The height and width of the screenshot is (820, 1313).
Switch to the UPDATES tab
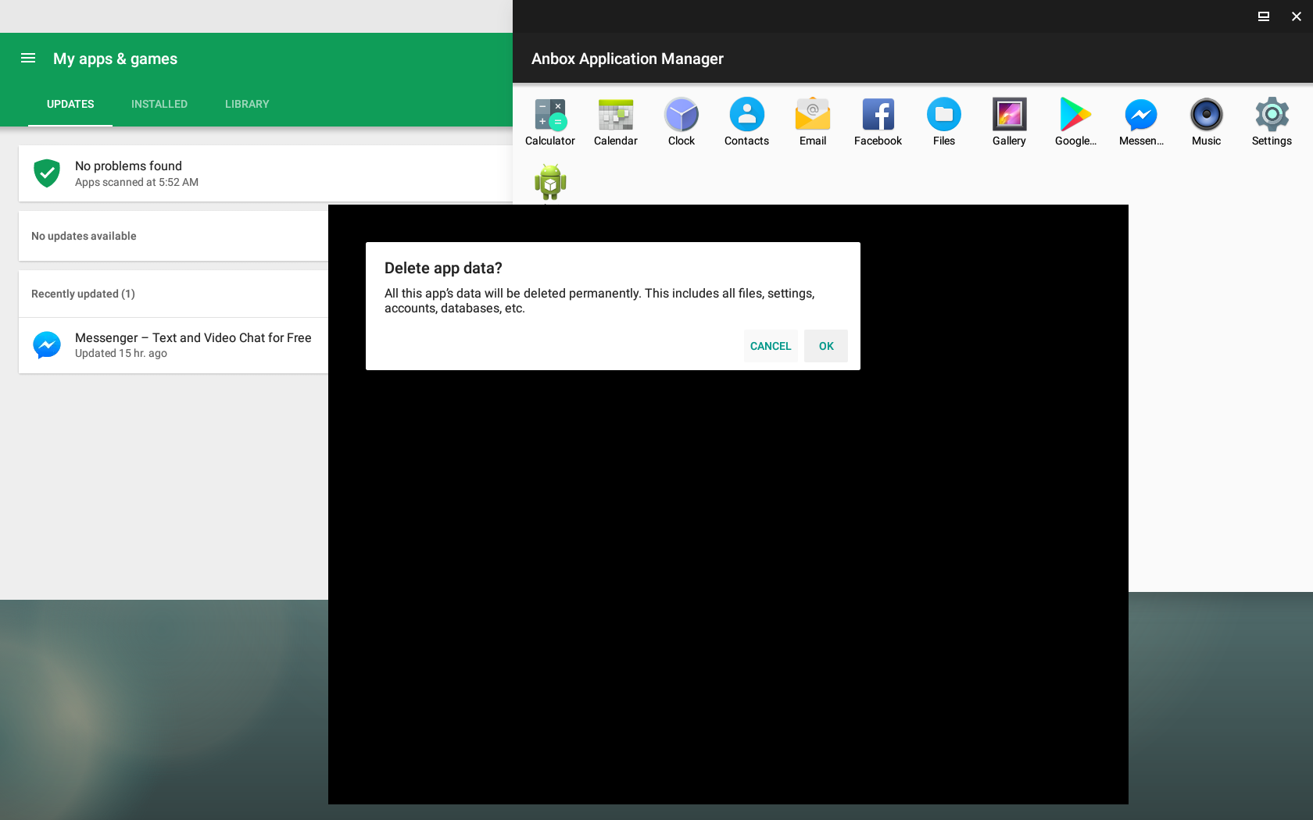click(70, 104)
